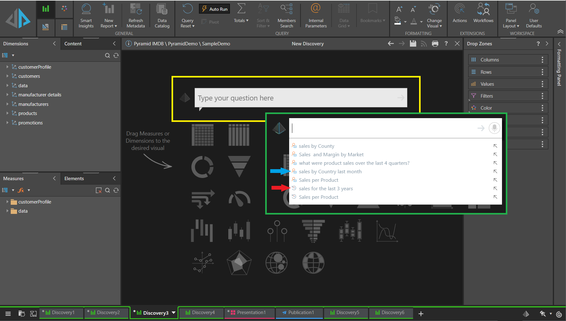Show info for the Pyramid IMDB model

click(x=129, y=43)
